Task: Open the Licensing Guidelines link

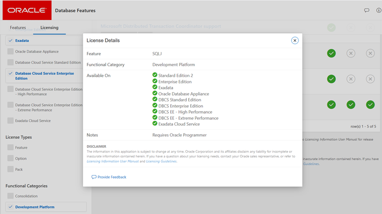Action: 161,162
